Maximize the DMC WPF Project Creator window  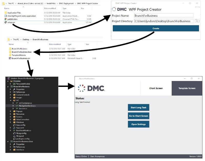click(190, 3)
